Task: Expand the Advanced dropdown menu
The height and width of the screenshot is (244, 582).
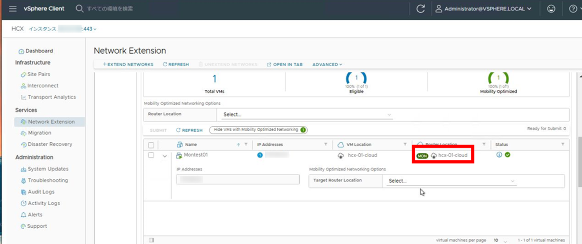Action: (327, 64)
